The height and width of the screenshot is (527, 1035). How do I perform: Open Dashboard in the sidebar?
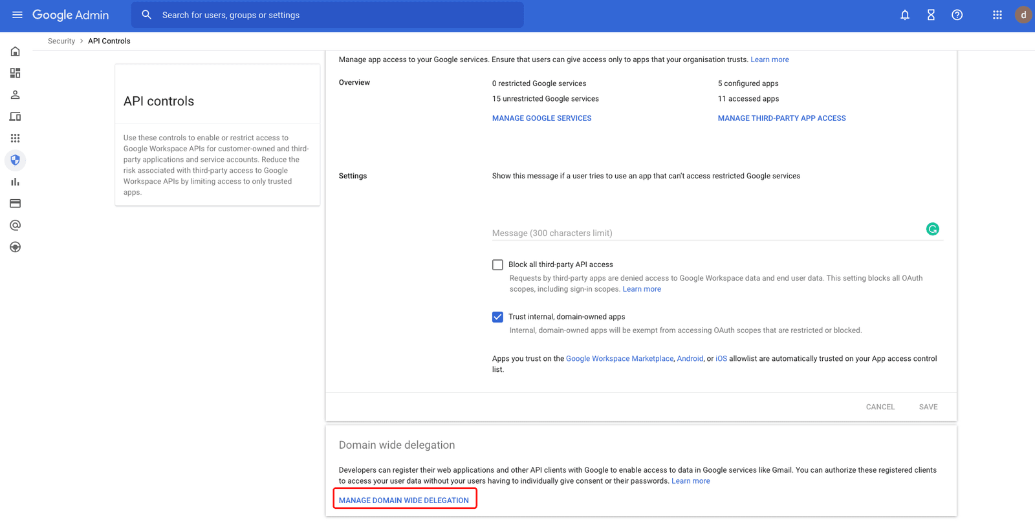coord(16,73)
